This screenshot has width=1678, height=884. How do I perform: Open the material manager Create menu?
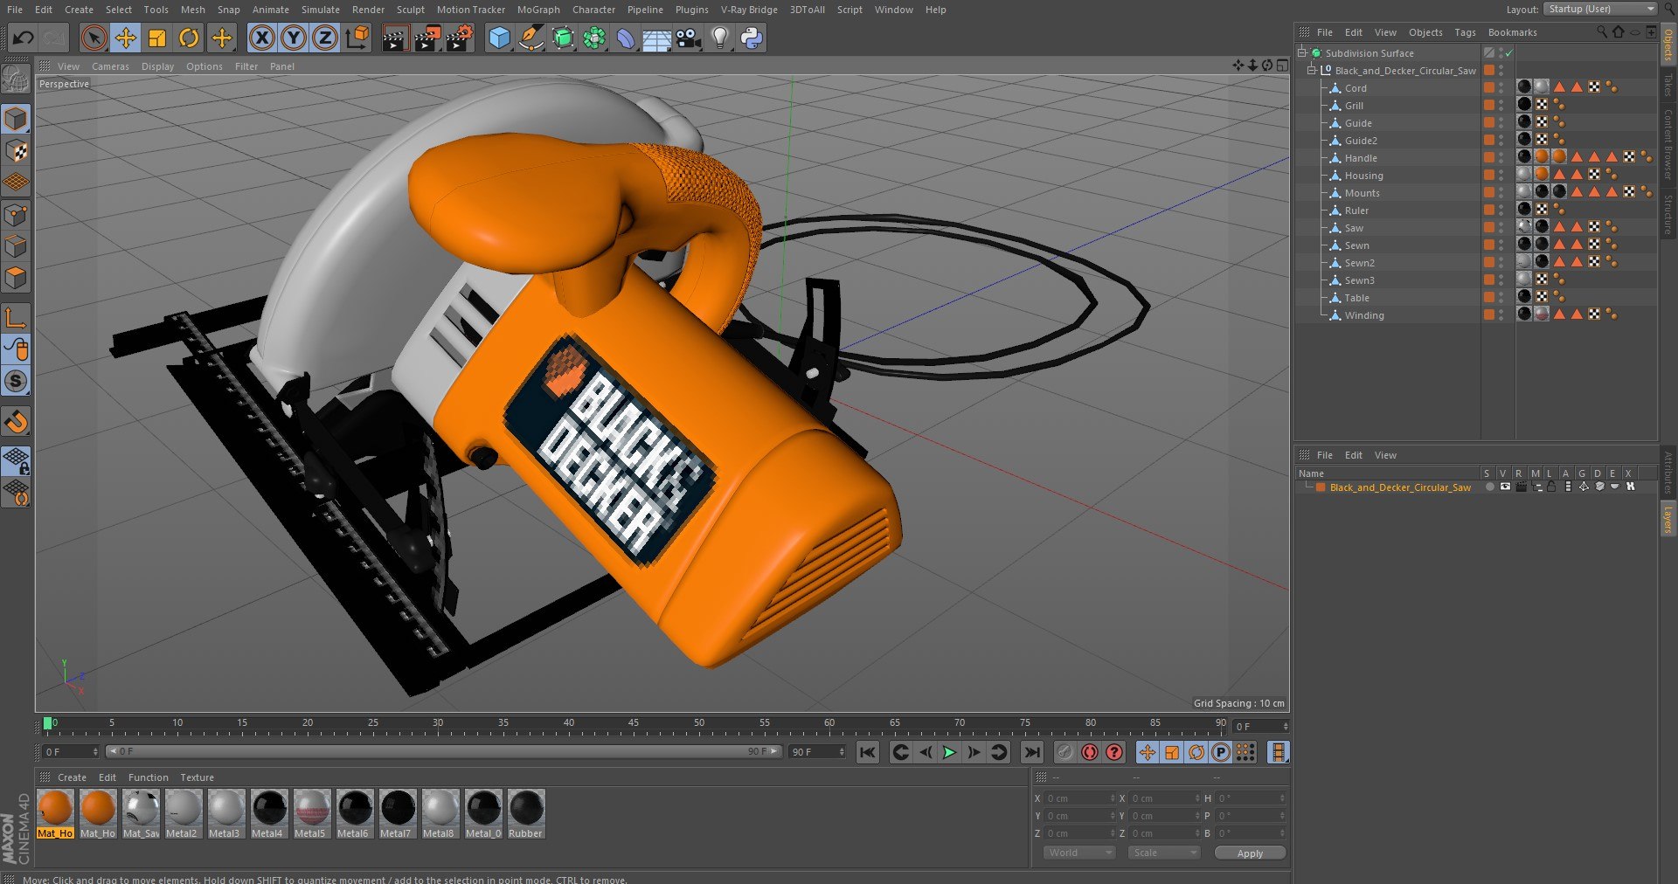point(72,777)
